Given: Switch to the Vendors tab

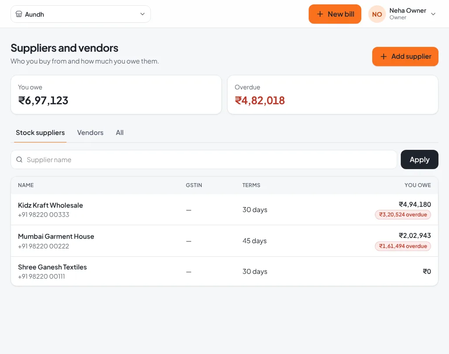Looking at the screenshot, I should click(x=90, y=132).
